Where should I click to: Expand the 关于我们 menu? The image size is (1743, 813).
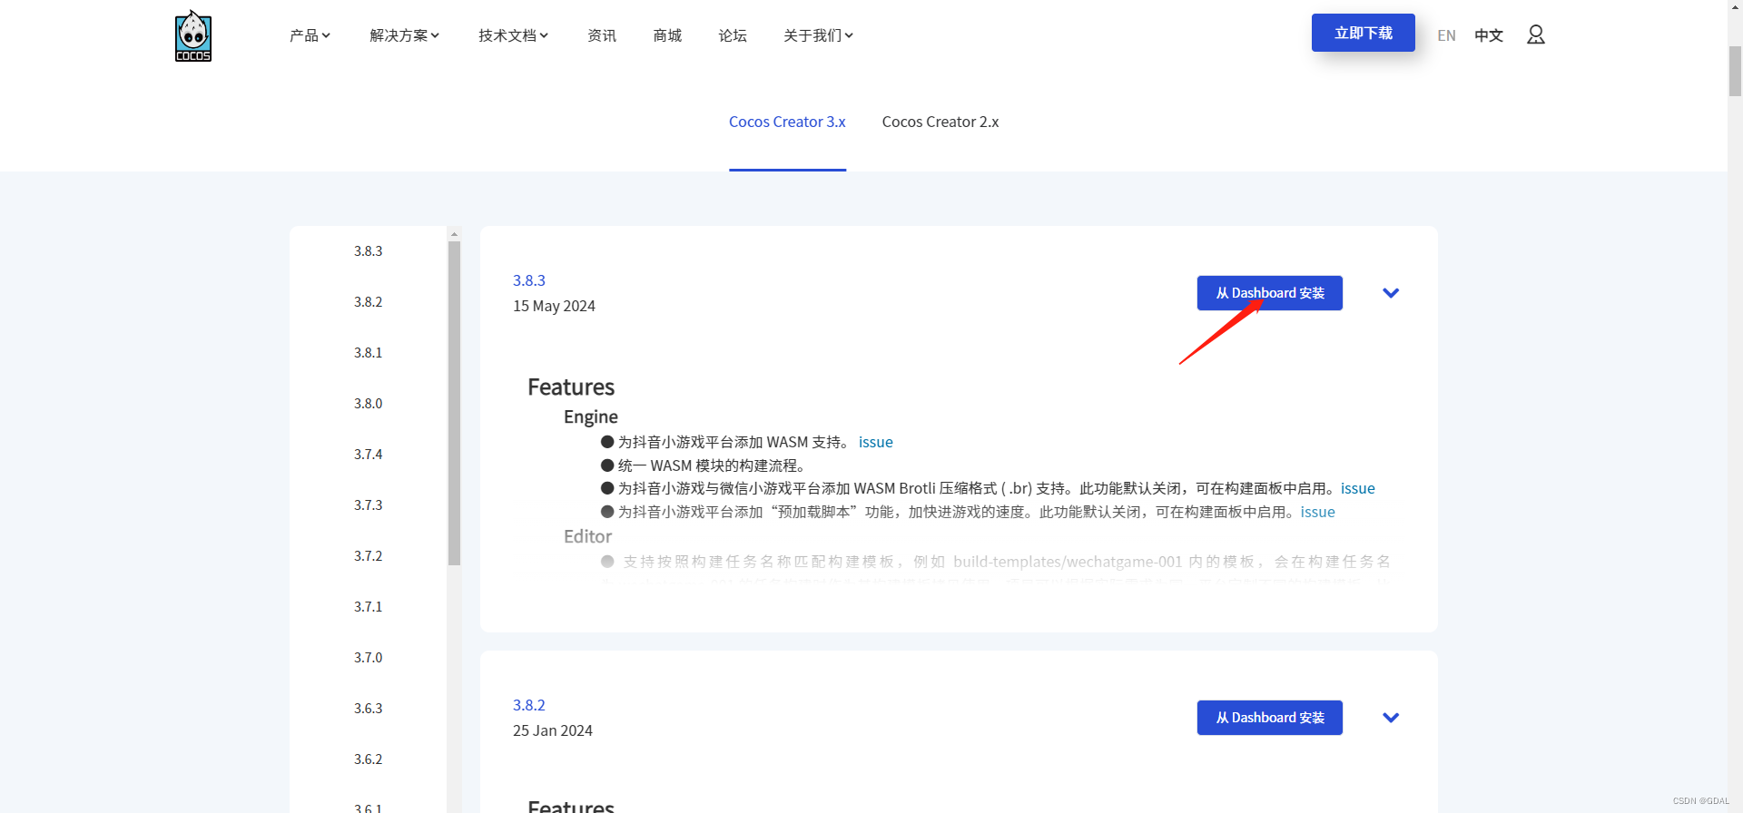(x=818, y=35)
